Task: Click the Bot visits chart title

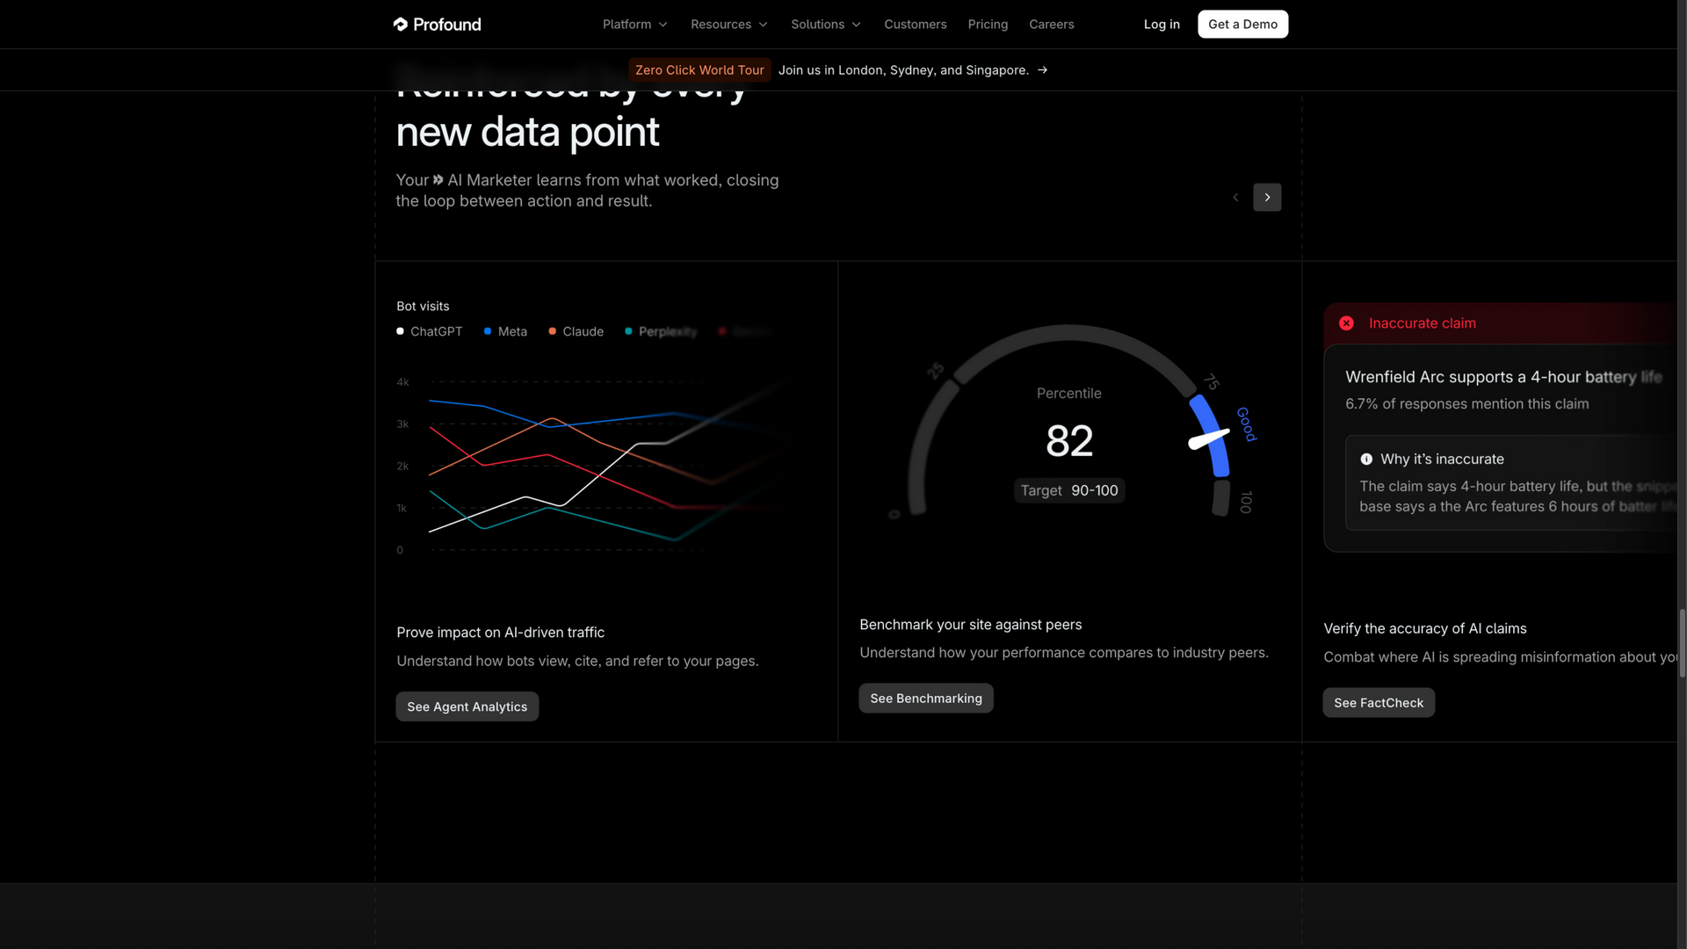Action: click(x=423, y=306)
